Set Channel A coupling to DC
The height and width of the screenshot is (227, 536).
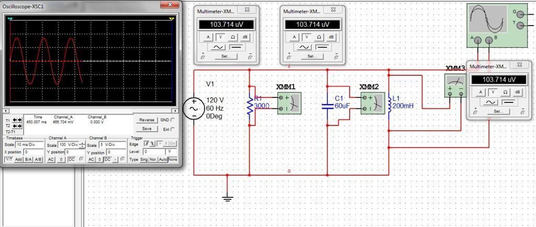click(72, 160)
